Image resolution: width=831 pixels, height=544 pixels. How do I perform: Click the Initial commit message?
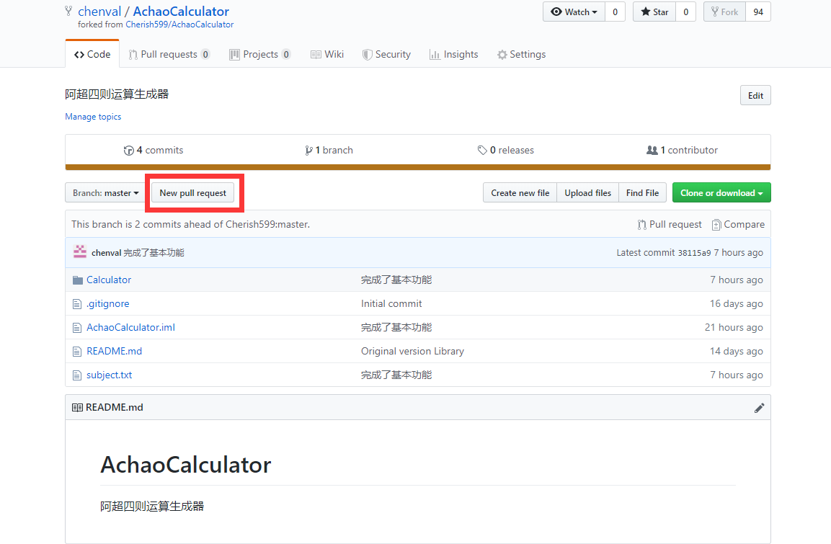coord(391,303)
